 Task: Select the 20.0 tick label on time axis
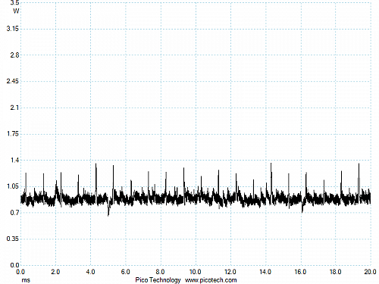(x=370, y=272)
